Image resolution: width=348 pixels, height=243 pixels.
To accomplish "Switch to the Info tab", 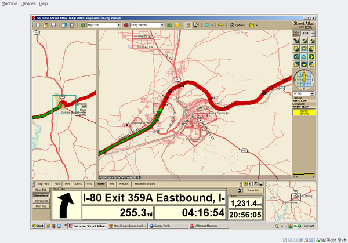I will pyautogui.click(x=111, y=184).
